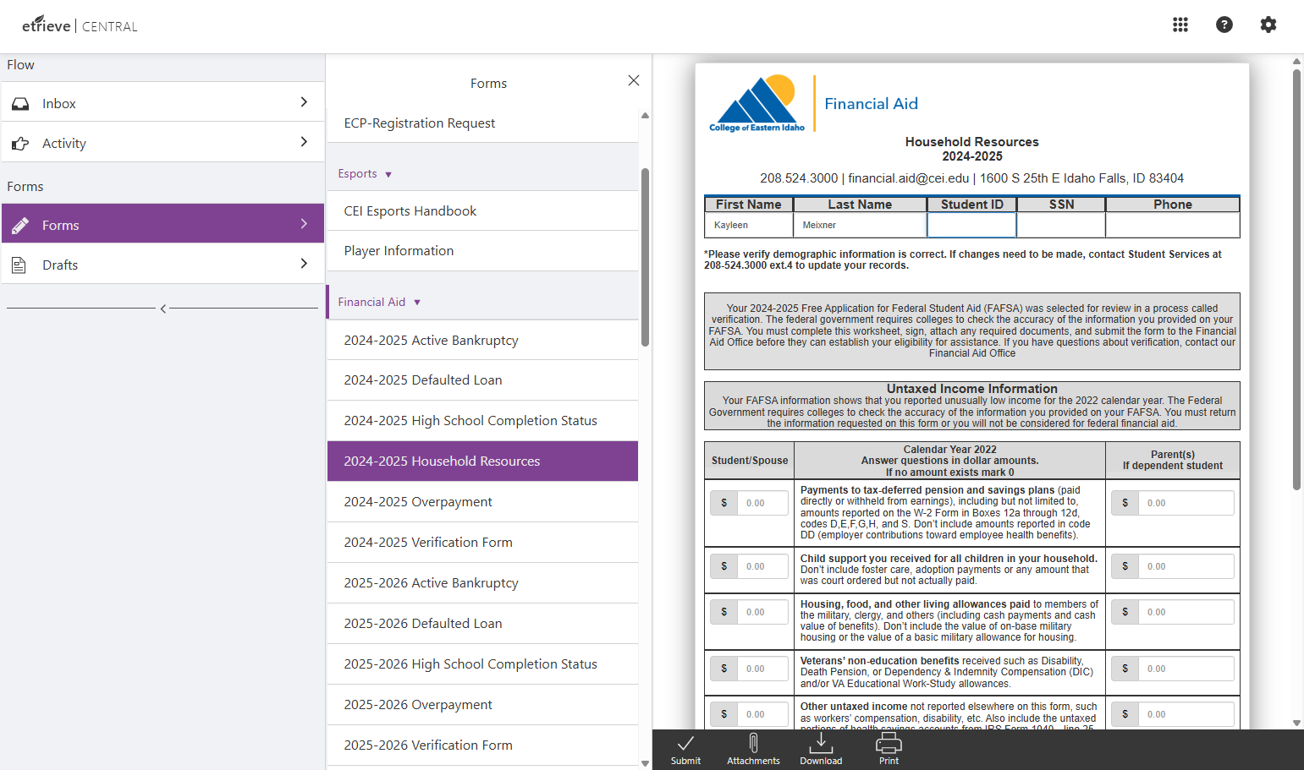Open 2024-2025 Verification Form
Viewport: 1304px width, 770px height.
[482, 543]
